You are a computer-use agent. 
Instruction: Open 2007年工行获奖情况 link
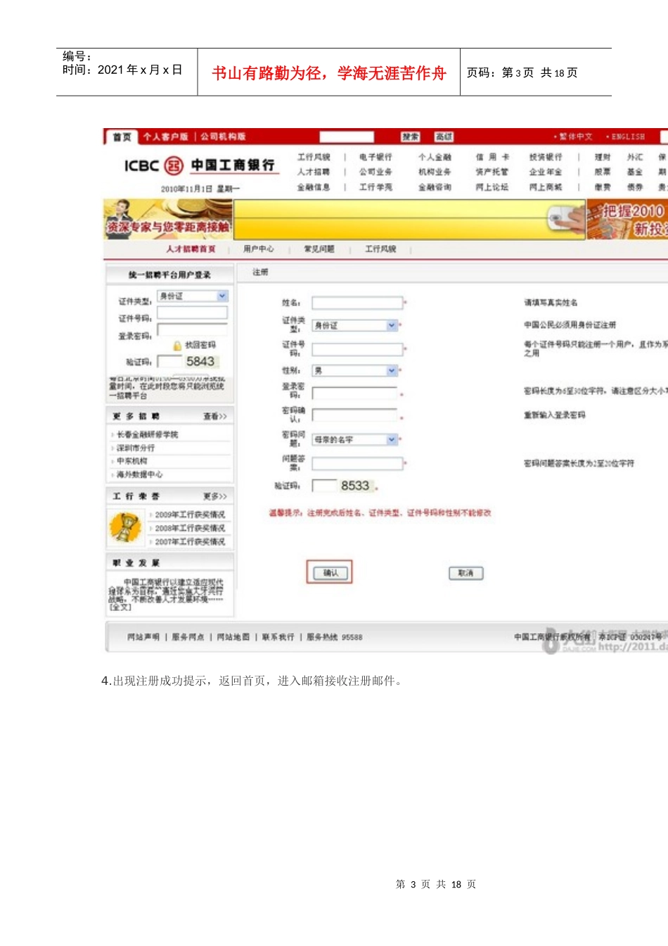tap(190, 541)
